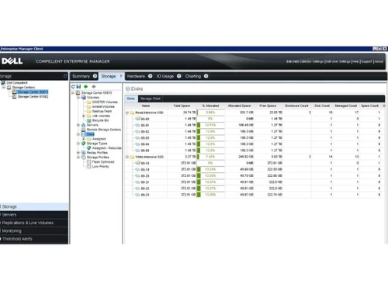Click the 13.33% allocation bar
Viewport: 388px width, 291px height.
tap(210, 169)
